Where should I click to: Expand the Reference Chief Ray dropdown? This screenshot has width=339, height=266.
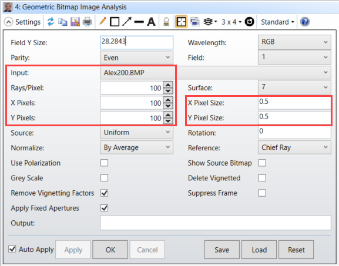[x=294, y=147]
